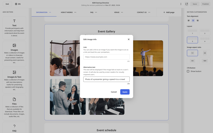
Task: Focus the Link URL input field
Action: [106, 57]
